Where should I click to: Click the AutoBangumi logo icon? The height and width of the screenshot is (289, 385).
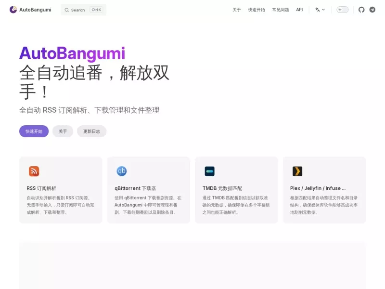pos(13,10)
